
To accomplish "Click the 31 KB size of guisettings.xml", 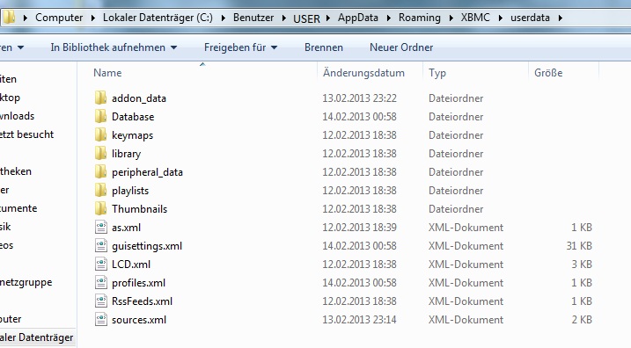I will pyautogui.click(x=579, y=245).
